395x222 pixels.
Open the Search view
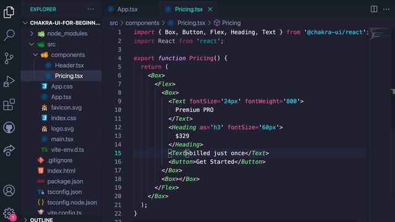9,35
